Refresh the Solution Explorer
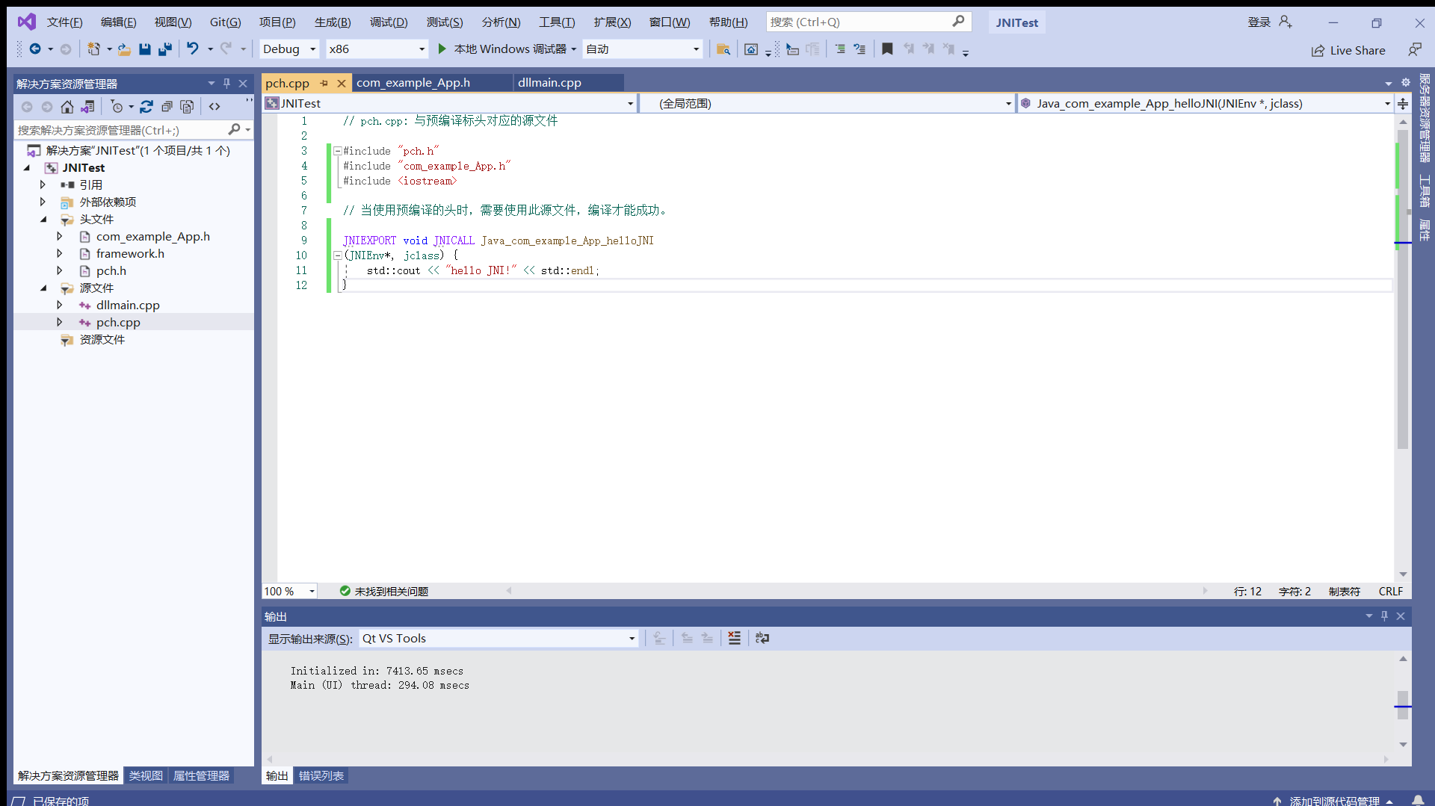 coord(146,106)
